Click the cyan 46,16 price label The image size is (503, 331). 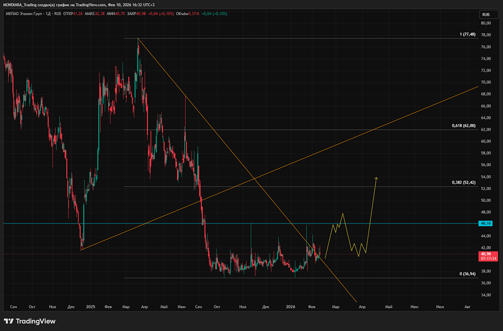[x=485, y=223]
